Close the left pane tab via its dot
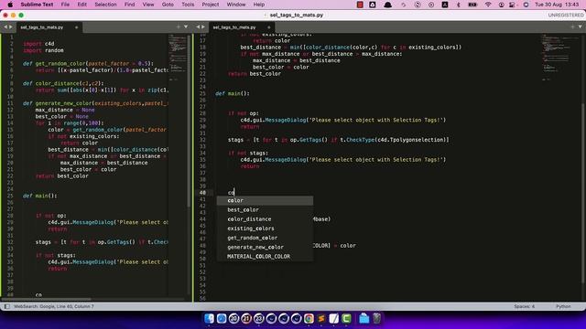 click(76, 27)
